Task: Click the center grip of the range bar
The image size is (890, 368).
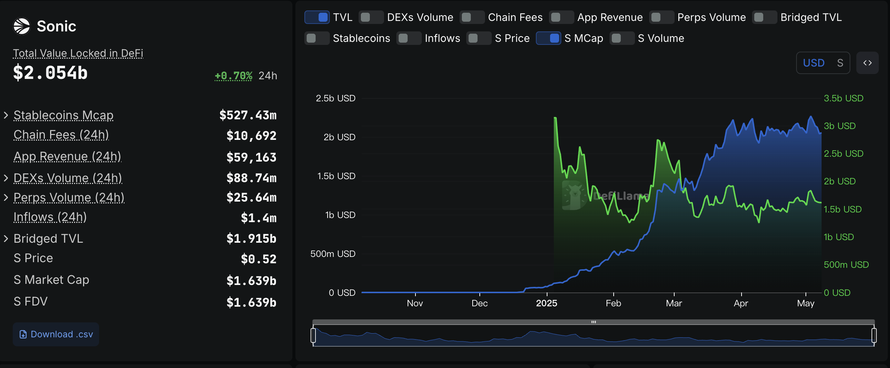Action: click(x=593, y=322)
